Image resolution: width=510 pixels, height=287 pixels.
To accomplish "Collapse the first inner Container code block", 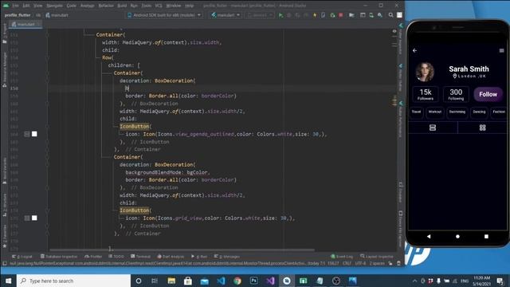I will point(48,73).
